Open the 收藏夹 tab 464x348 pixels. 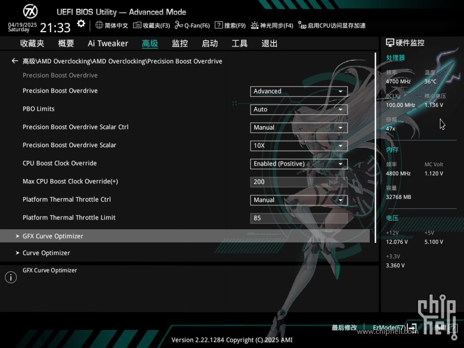pos(32,44)
